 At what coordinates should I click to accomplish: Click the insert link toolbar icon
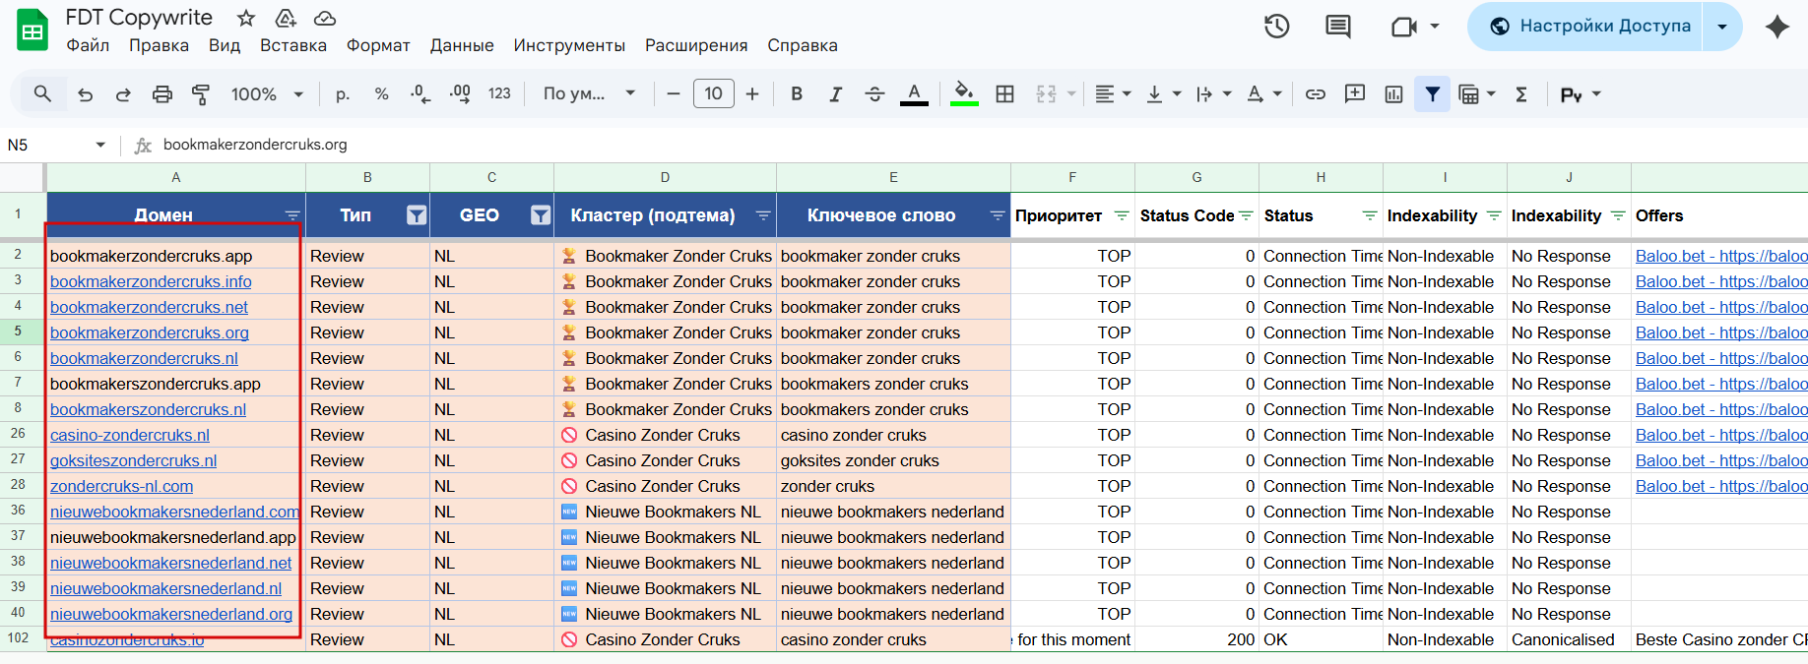click(1315, 94)
